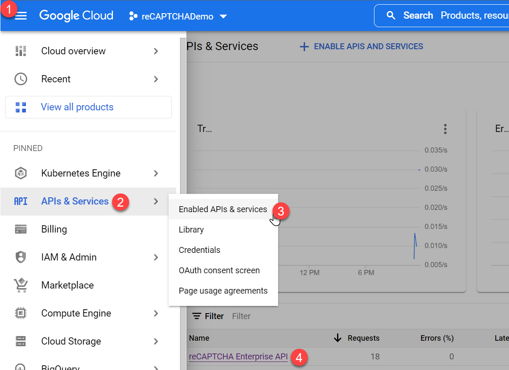Click the Kubernetes Engine icon

coord(21,173)
